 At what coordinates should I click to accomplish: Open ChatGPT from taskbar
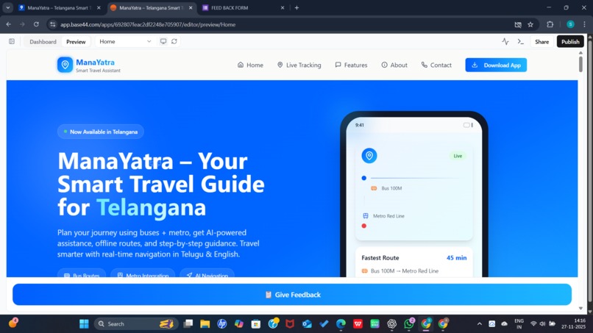392,323
